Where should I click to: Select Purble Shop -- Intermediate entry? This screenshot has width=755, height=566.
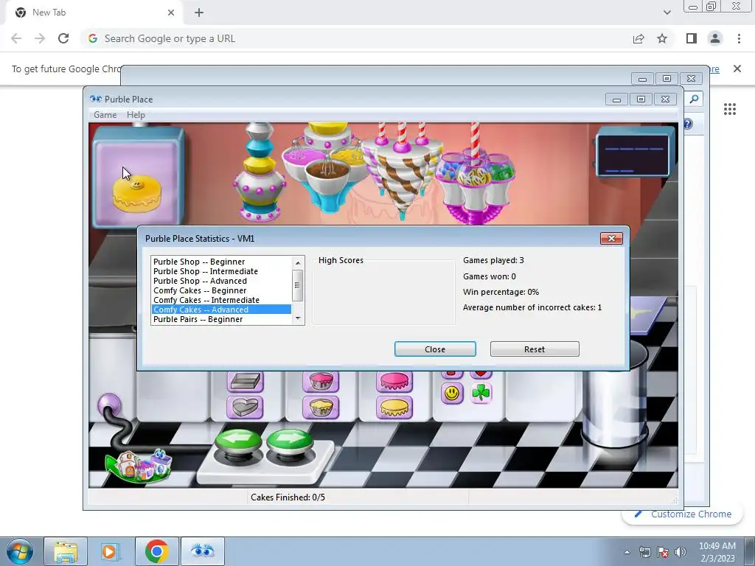(221, 271)
